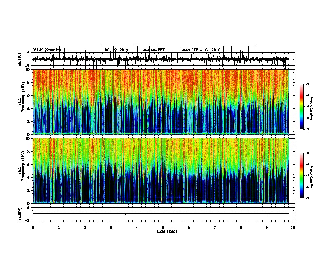Click the ch.2 colorbar log(PSD) label

click(x=312, y=177)
